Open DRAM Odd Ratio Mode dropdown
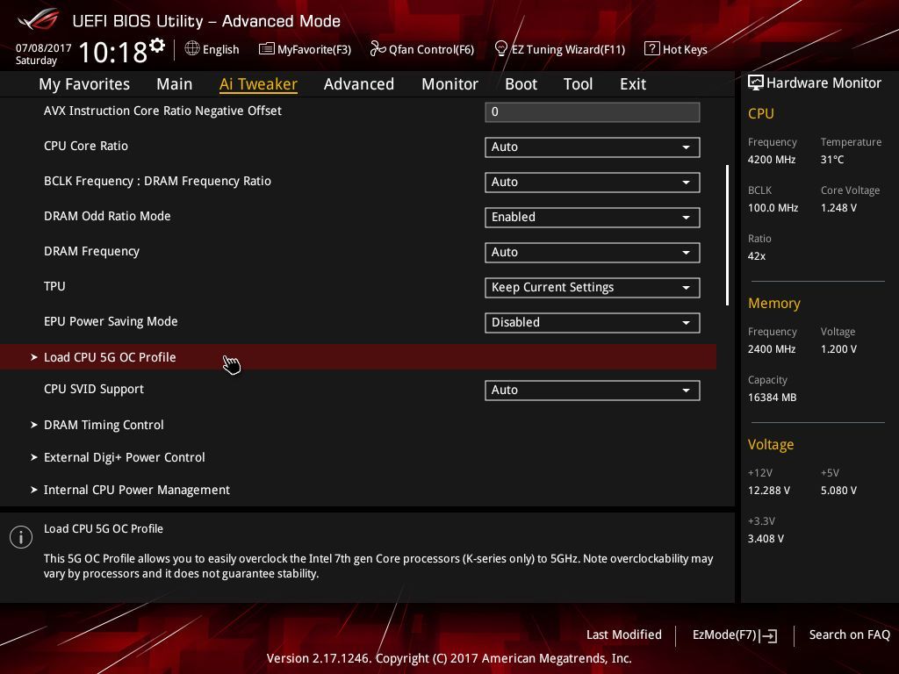This screenshot has width=899, height=674. pos(593,218)
